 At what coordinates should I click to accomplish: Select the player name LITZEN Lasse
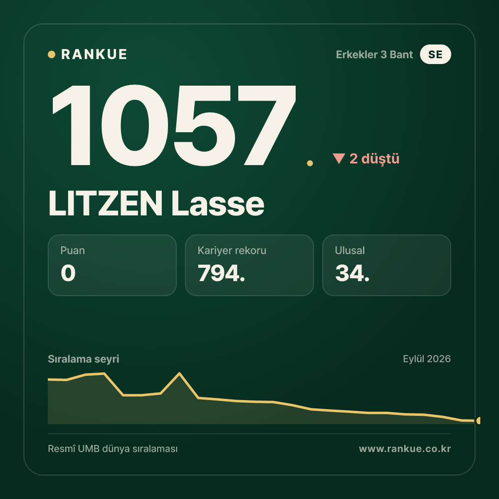(156, 203)
